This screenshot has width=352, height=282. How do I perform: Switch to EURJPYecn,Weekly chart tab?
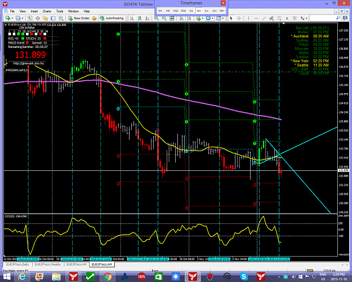pyautogui.click(x=48, y=265)
